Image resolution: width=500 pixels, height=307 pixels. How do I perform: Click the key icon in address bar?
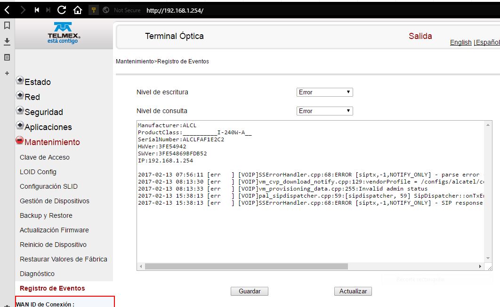94,10
